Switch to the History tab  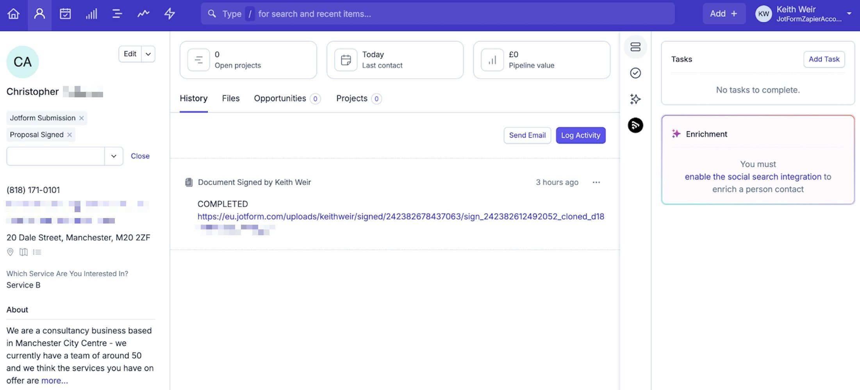(x=193, y=98)
